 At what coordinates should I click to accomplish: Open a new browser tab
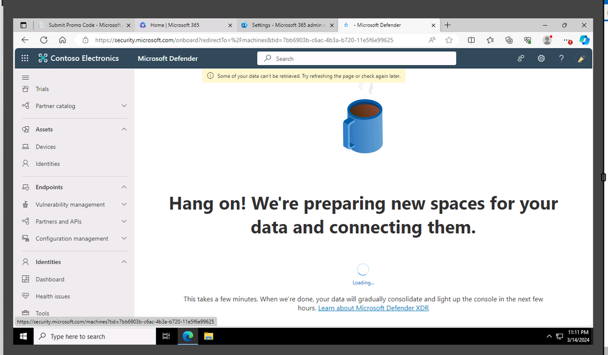coord(447,25)
